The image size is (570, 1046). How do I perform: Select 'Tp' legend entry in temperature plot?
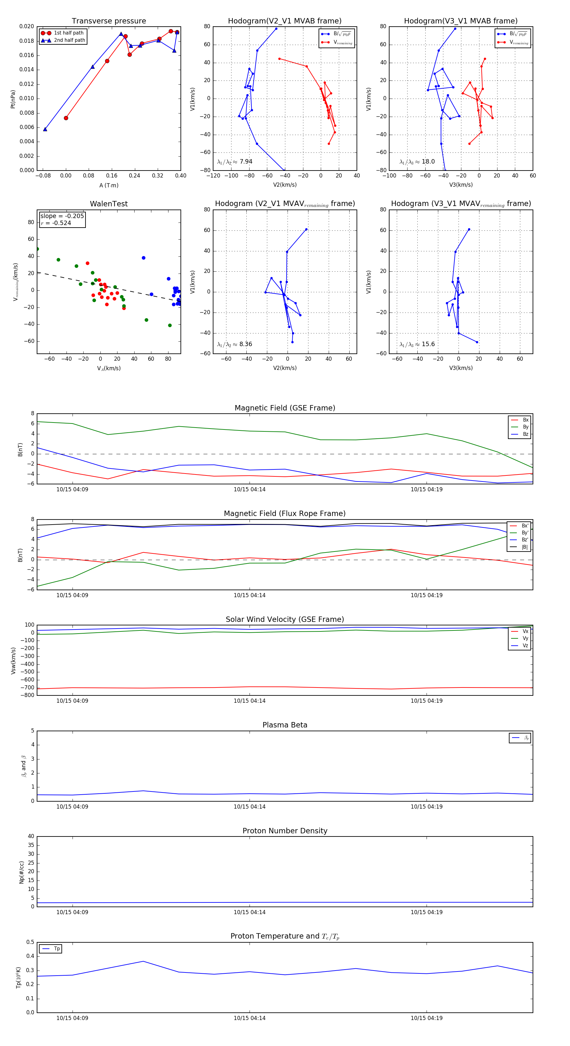coord(51,949)
